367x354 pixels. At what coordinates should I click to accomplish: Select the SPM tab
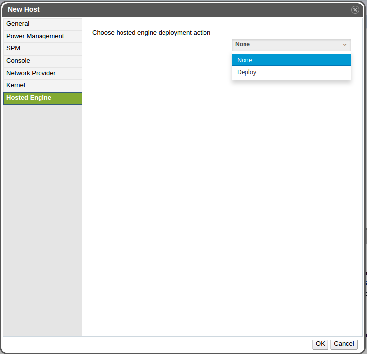[42, 48]
